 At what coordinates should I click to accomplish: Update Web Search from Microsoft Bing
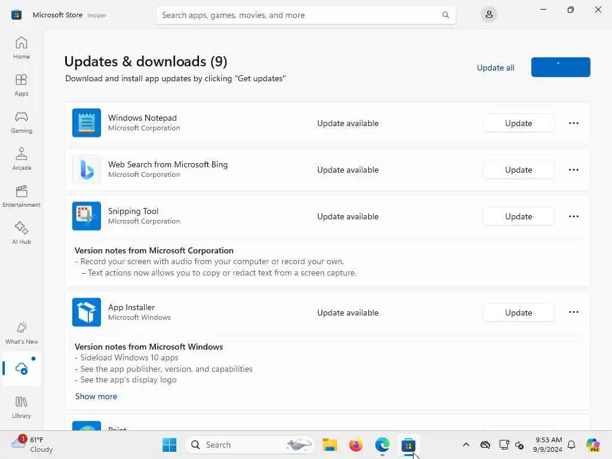coord(518,170)
